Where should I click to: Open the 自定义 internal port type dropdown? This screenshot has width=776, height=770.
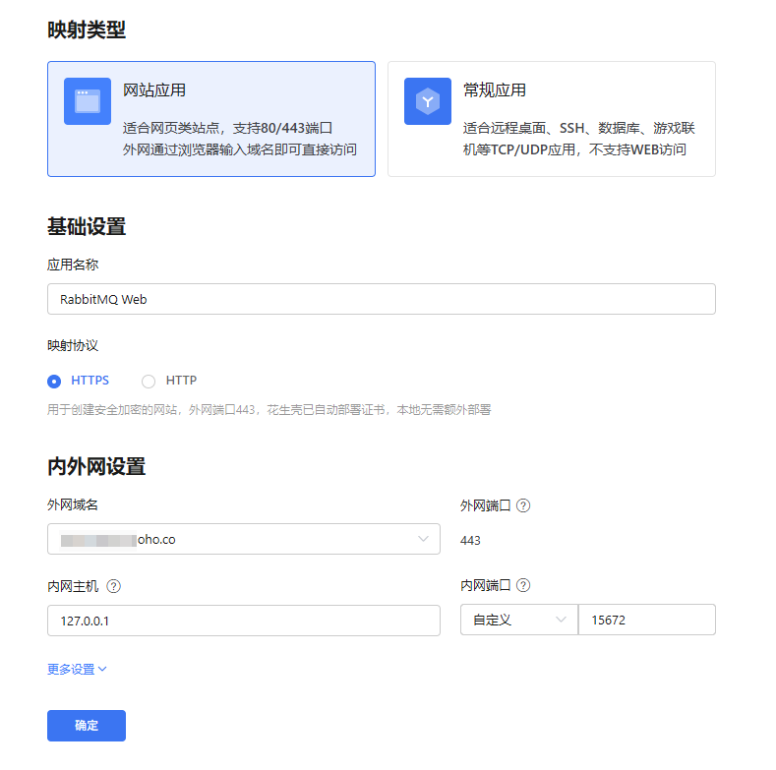coord(519,620)
